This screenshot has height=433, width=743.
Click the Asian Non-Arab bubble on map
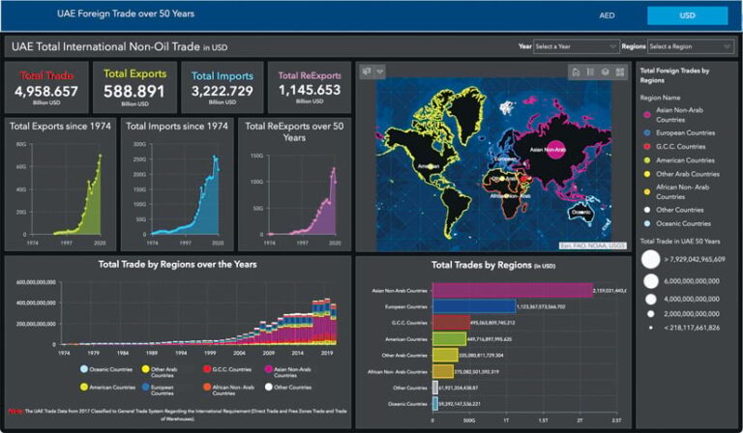[x=556, y=150]
